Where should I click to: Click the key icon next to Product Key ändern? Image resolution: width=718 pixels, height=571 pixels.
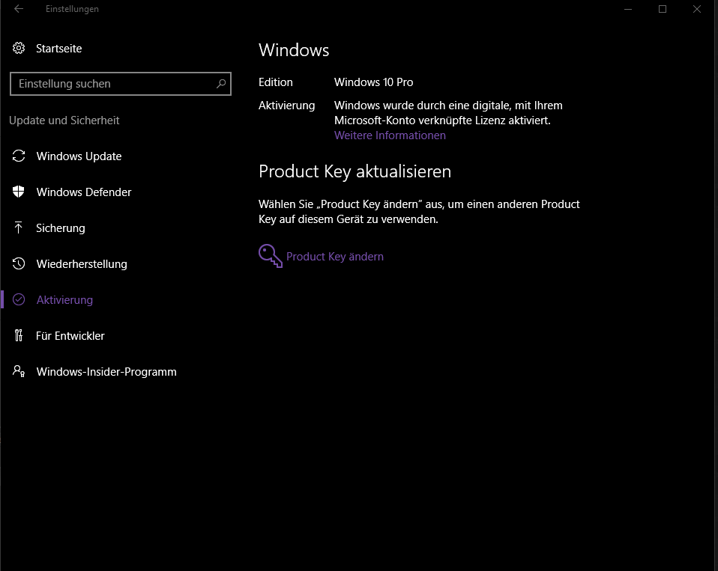pos(270,255)
